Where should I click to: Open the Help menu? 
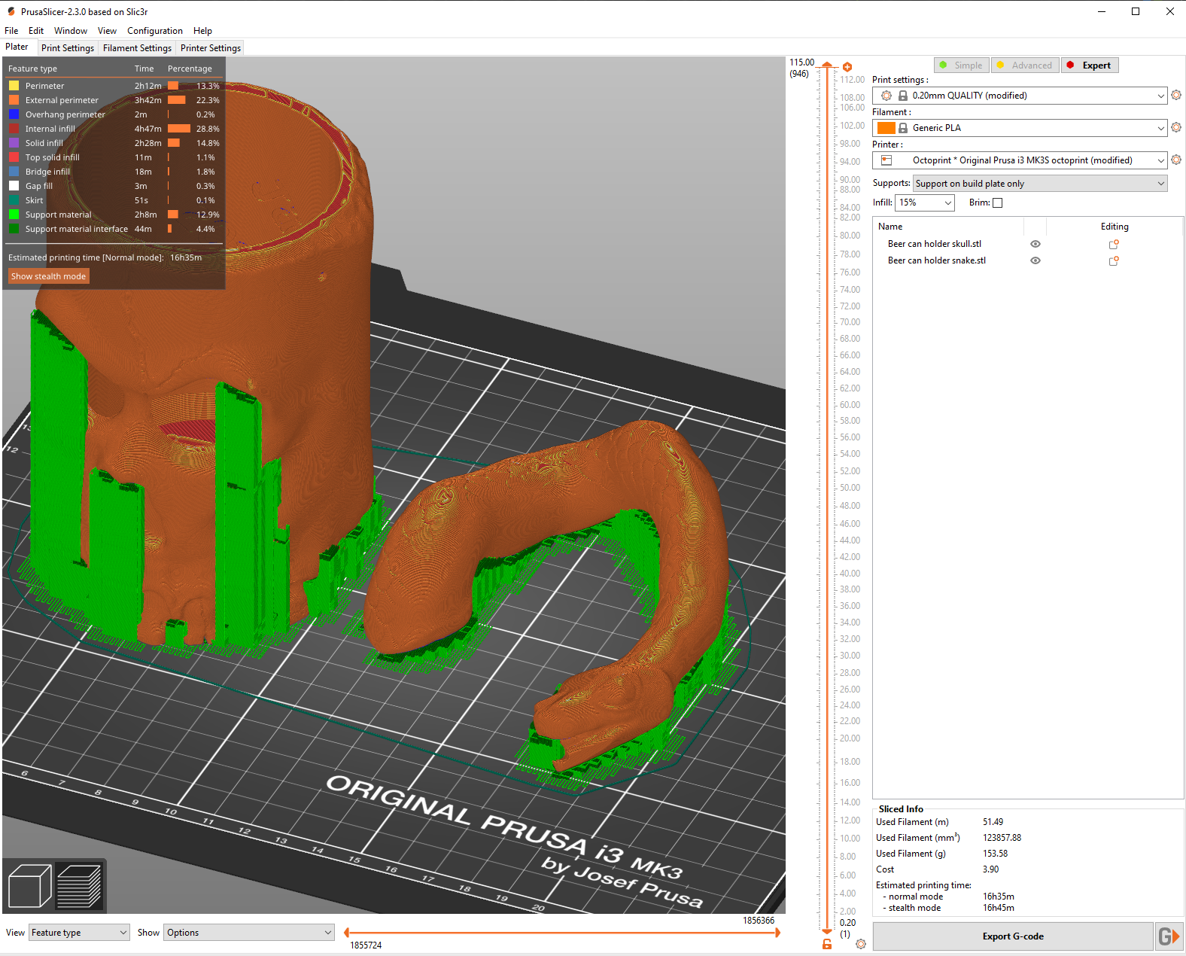point(202,31)
